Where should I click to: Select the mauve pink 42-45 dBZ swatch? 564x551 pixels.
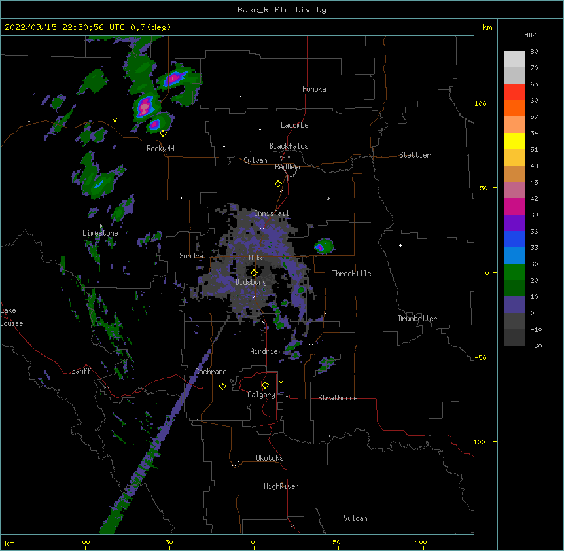[x=514, y=190]
